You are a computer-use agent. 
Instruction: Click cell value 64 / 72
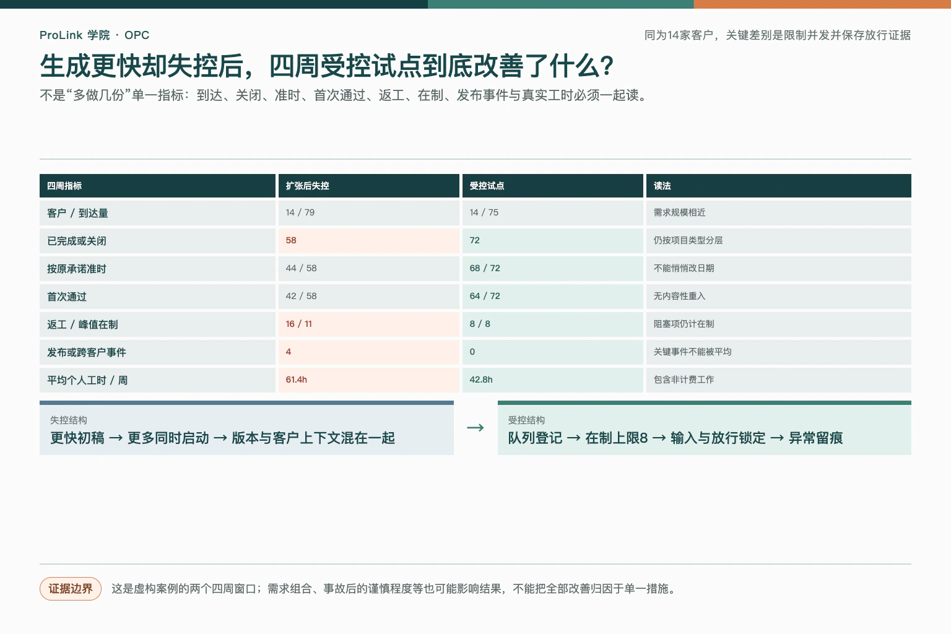click(x=485, y=296)
